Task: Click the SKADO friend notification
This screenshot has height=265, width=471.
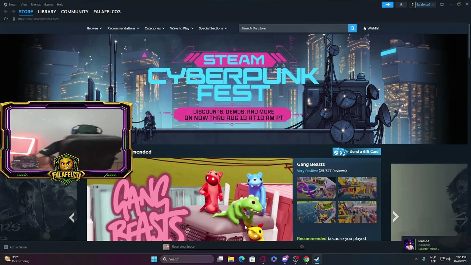Action: (435, 245)
